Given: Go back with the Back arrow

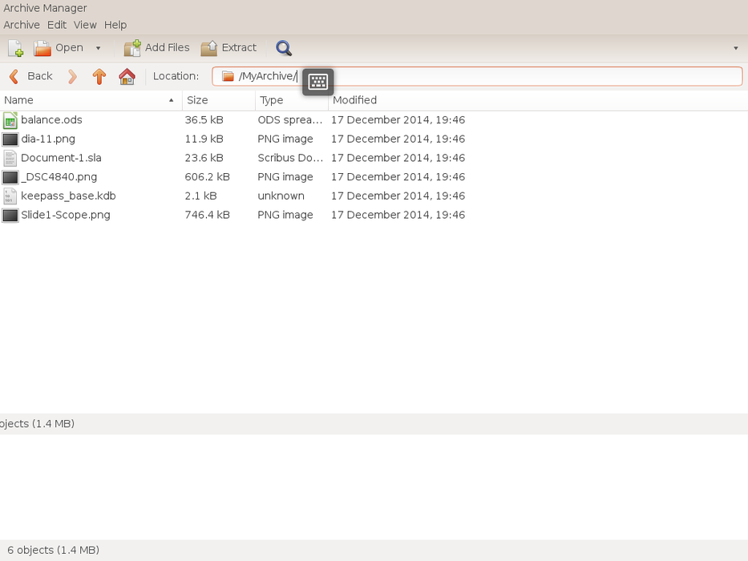Looking at the screenshot, I should pos(30,76).
